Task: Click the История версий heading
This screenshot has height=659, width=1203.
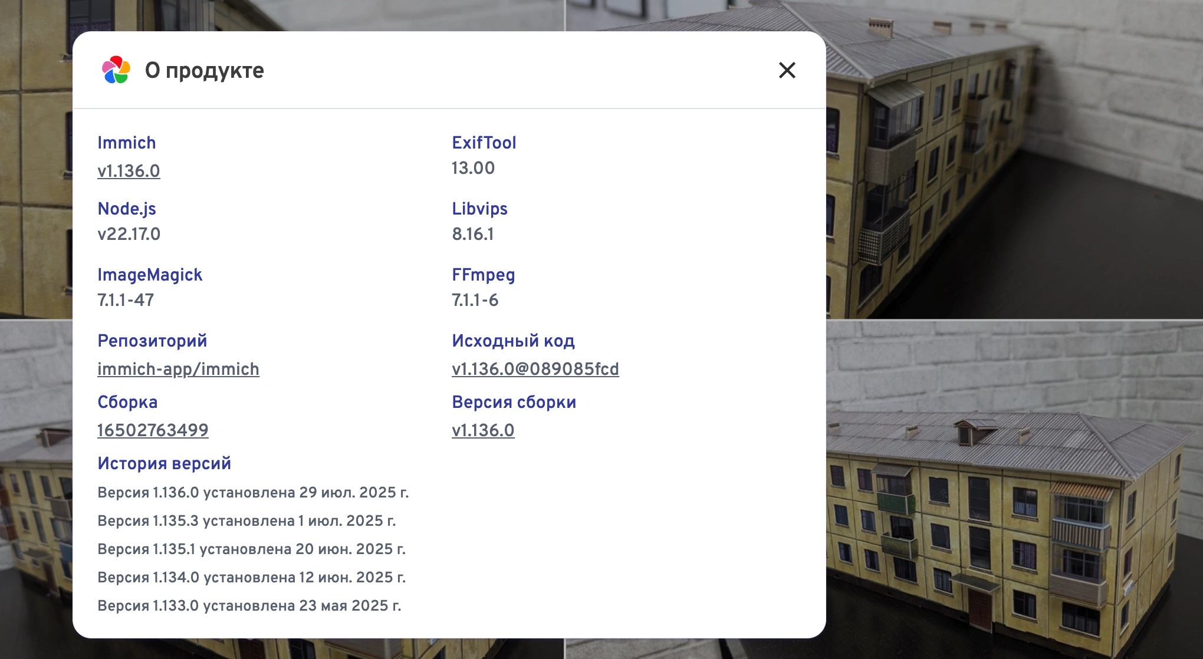Action: pos(164,463)
